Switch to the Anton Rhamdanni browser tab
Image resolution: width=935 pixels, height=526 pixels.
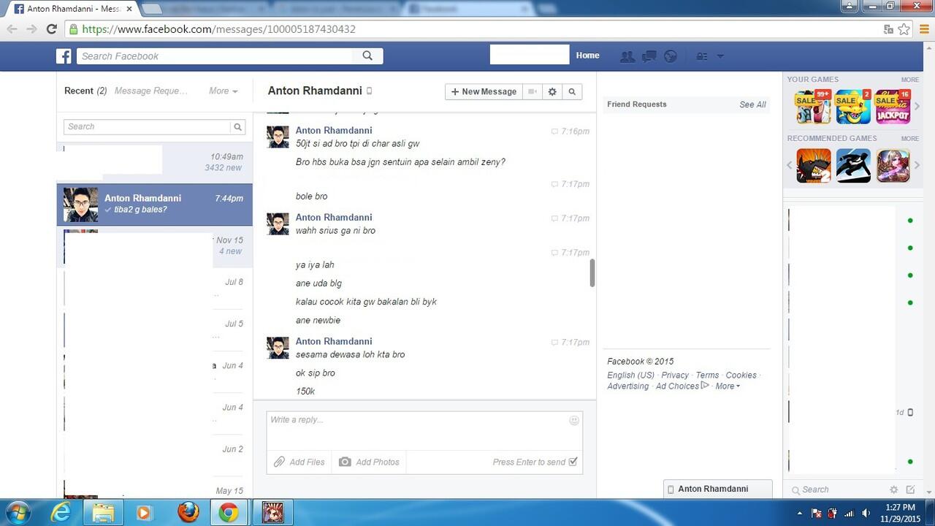click(70, 9)
